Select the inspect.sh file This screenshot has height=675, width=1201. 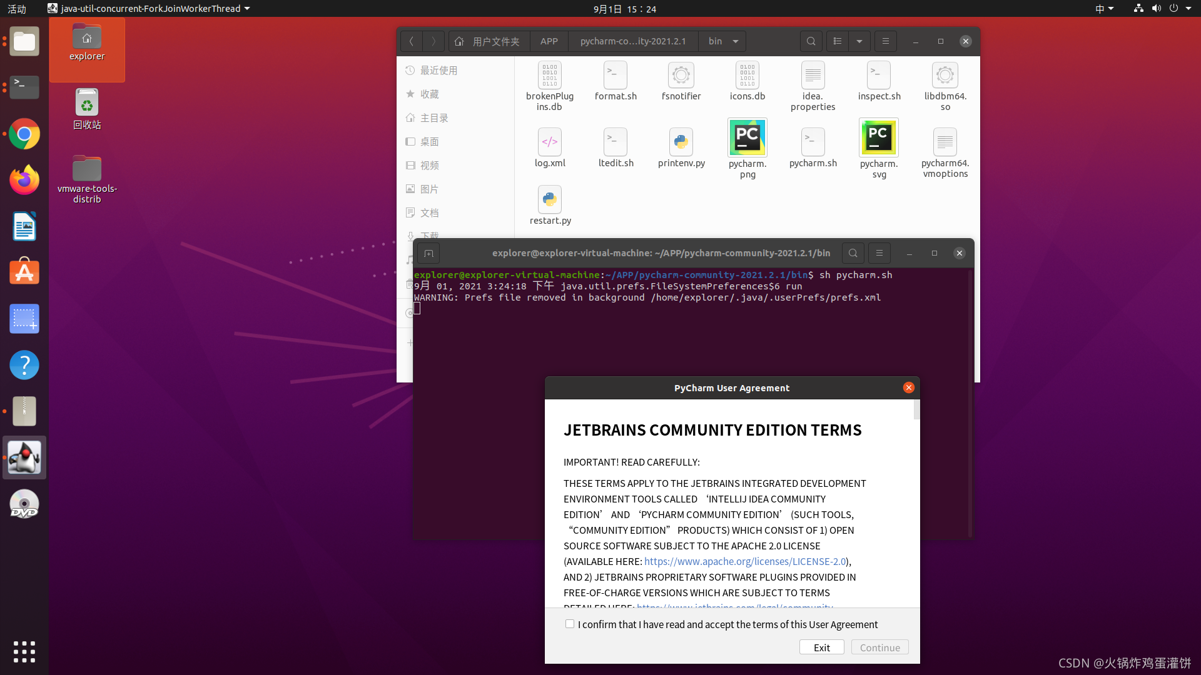tap(878, 81)
